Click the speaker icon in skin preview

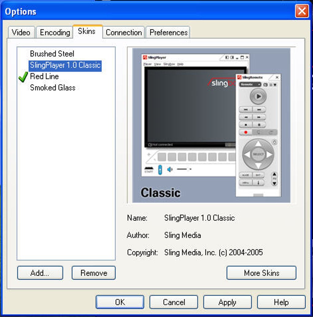tap(170, 169)
